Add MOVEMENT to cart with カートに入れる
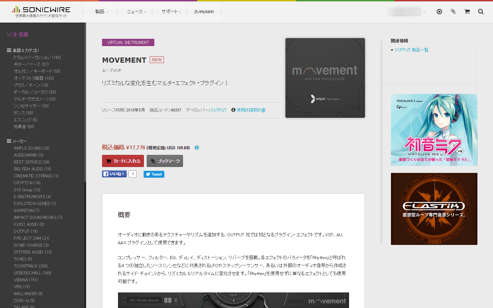The width and height of the screenshot is (493, 308). (x=123, y=161)
